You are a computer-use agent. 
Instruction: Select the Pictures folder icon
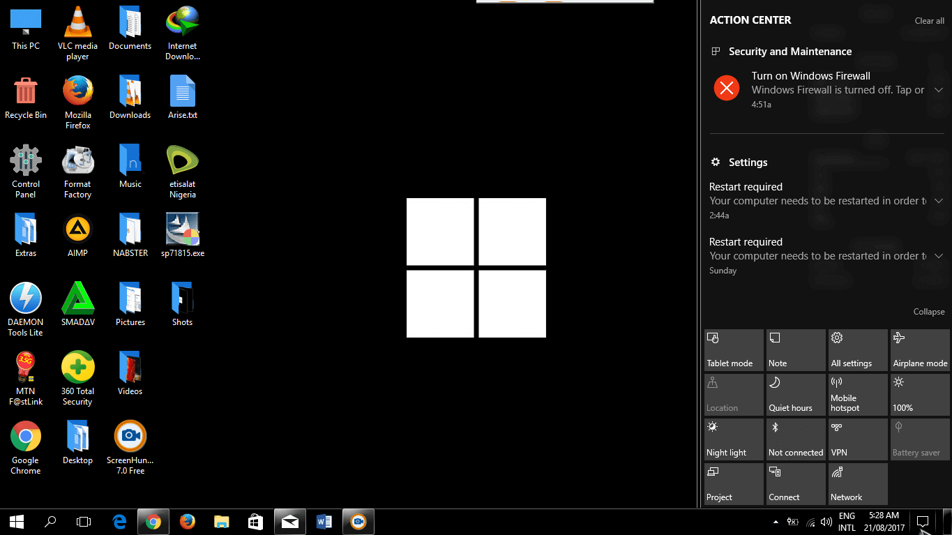click(130, 305)
